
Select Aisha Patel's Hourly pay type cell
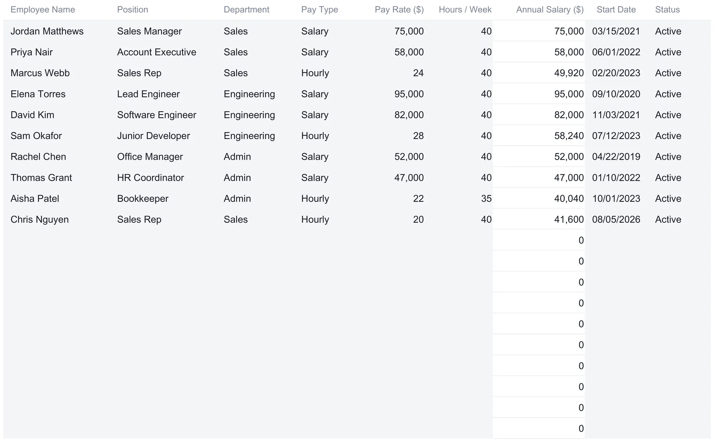[315, 199]
